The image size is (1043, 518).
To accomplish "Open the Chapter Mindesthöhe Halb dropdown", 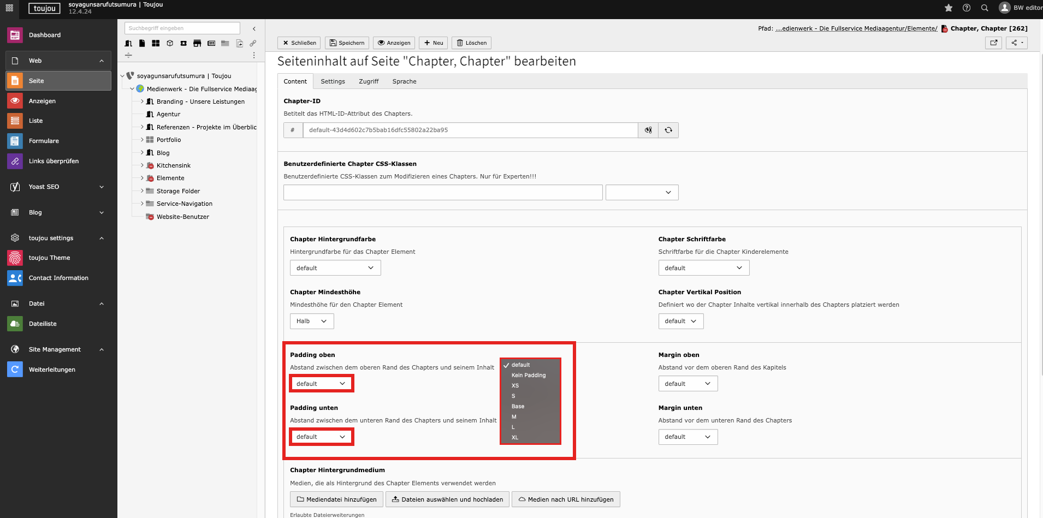I will tap(311, 321).
